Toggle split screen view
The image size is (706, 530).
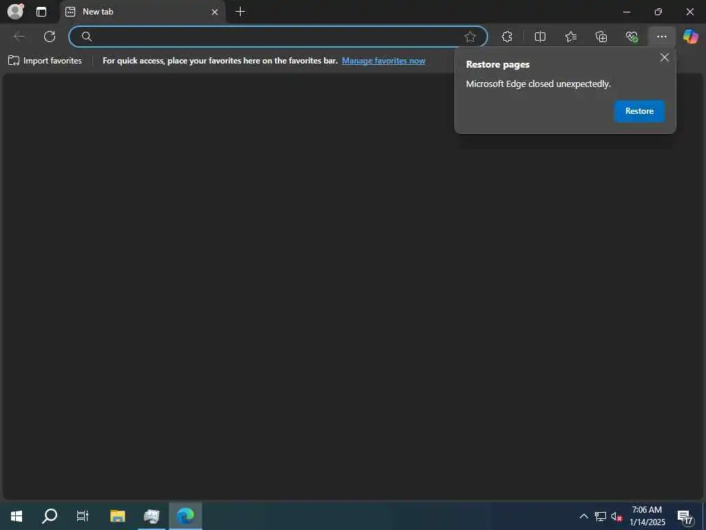coord(540,37)
